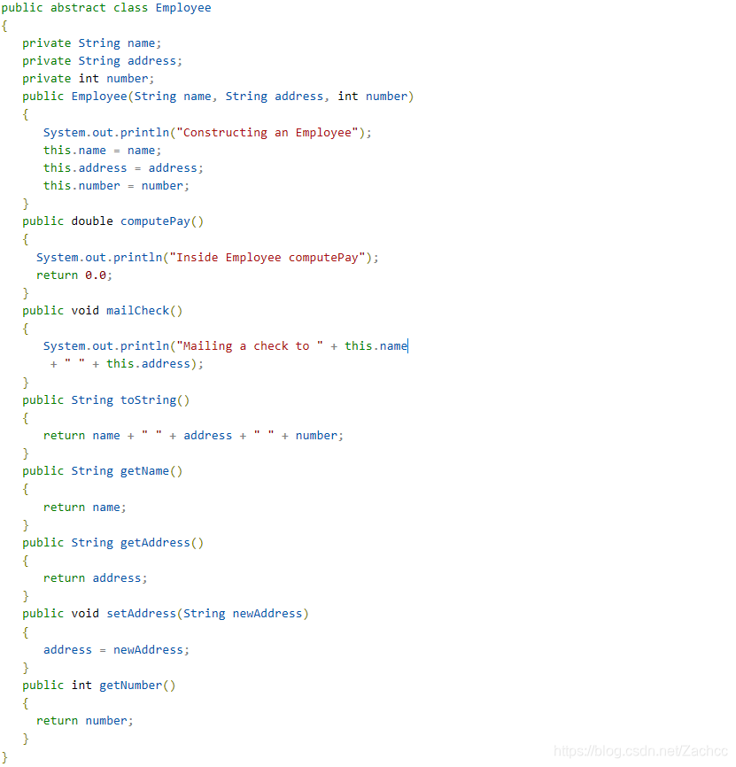Click the 'private int number;' declaration
Viewport: 736px width, 767px height.
tap(88, 79)
